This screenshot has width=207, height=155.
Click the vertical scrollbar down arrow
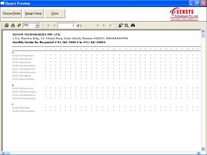pyautogui.click(x=203, y=149)
